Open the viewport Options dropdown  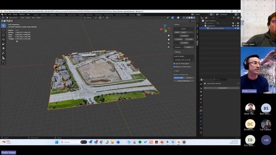194,21
